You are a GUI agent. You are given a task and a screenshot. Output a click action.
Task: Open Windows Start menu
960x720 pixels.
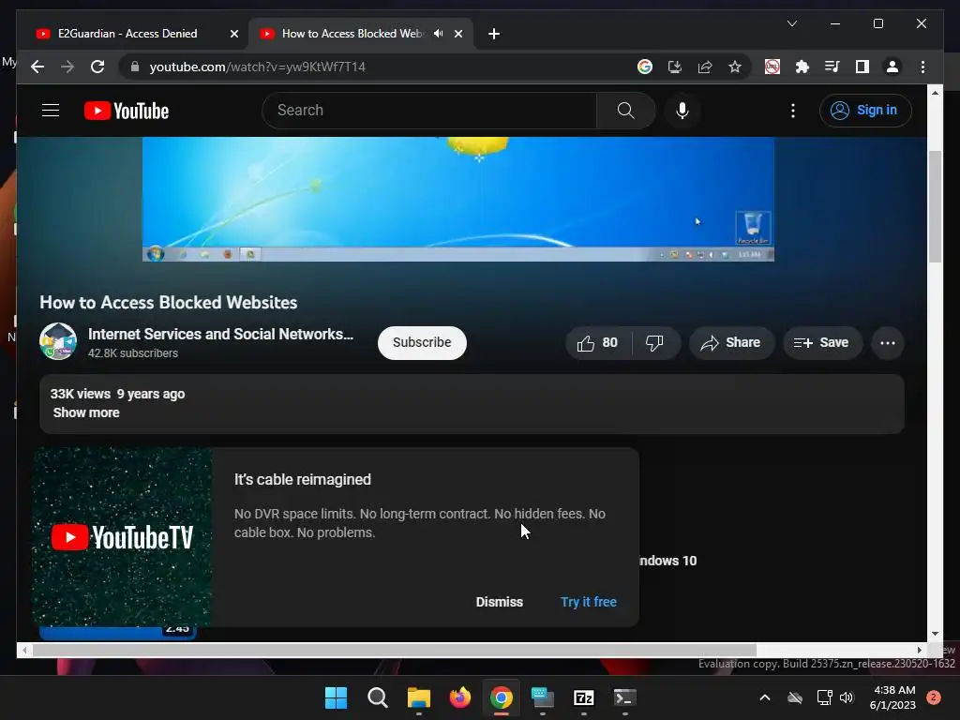click(x=336, y=697)
